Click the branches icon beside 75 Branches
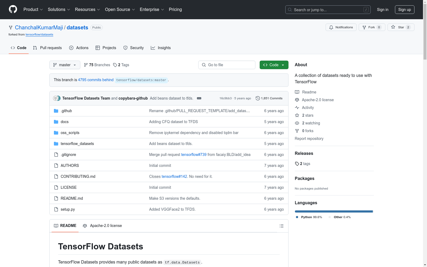 tap(86, 65)
